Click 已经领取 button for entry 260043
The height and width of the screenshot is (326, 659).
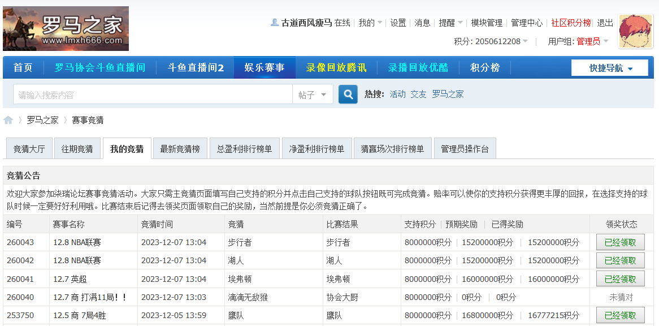[620, 242]
